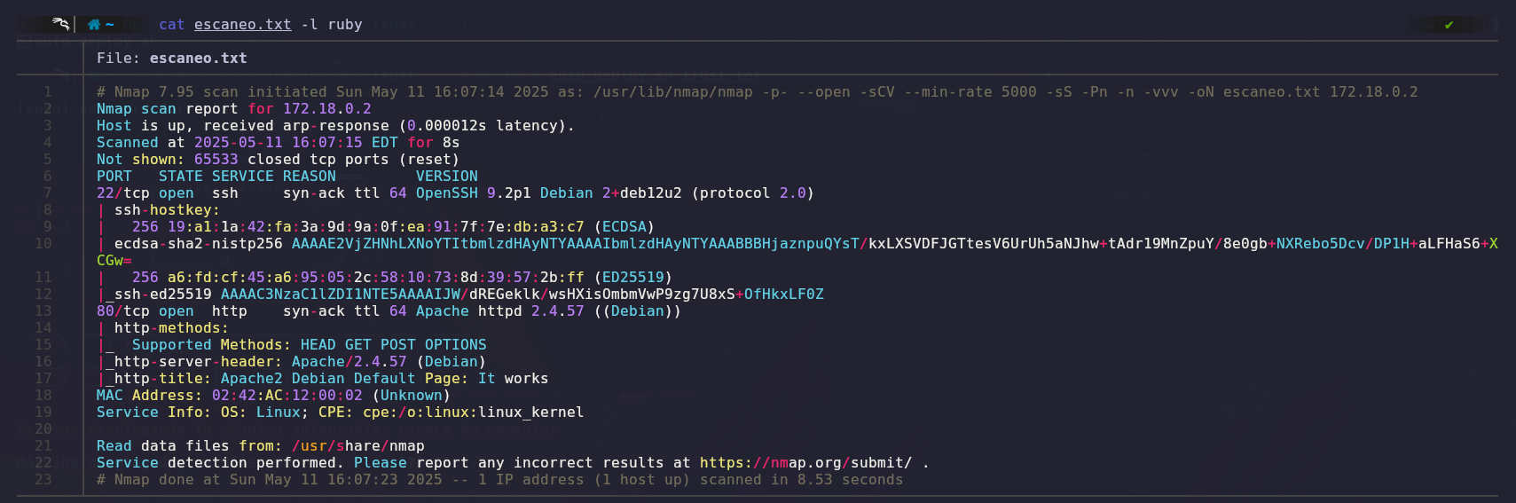The height and width of the screenshot is (503, 1516).
Task: Click the '(ED25519)' key type label
Action: coord(633,278)
